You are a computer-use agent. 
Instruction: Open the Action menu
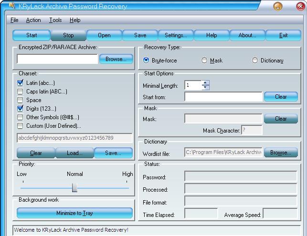pyautogui.click(x=33, y=20)
